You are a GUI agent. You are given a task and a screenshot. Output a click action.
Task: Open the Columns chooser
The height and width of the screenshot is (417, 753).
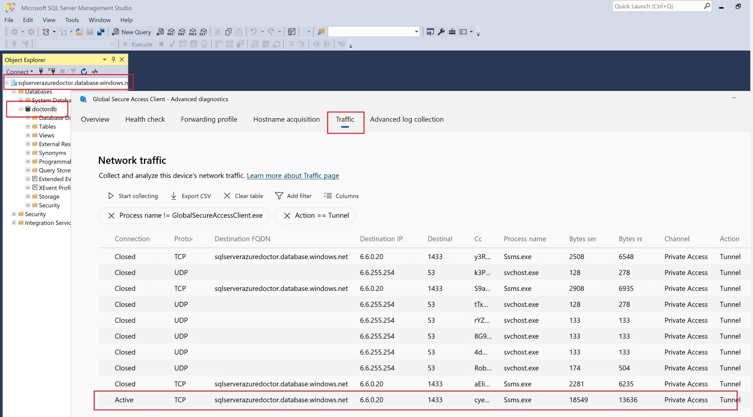click(341, 196)
